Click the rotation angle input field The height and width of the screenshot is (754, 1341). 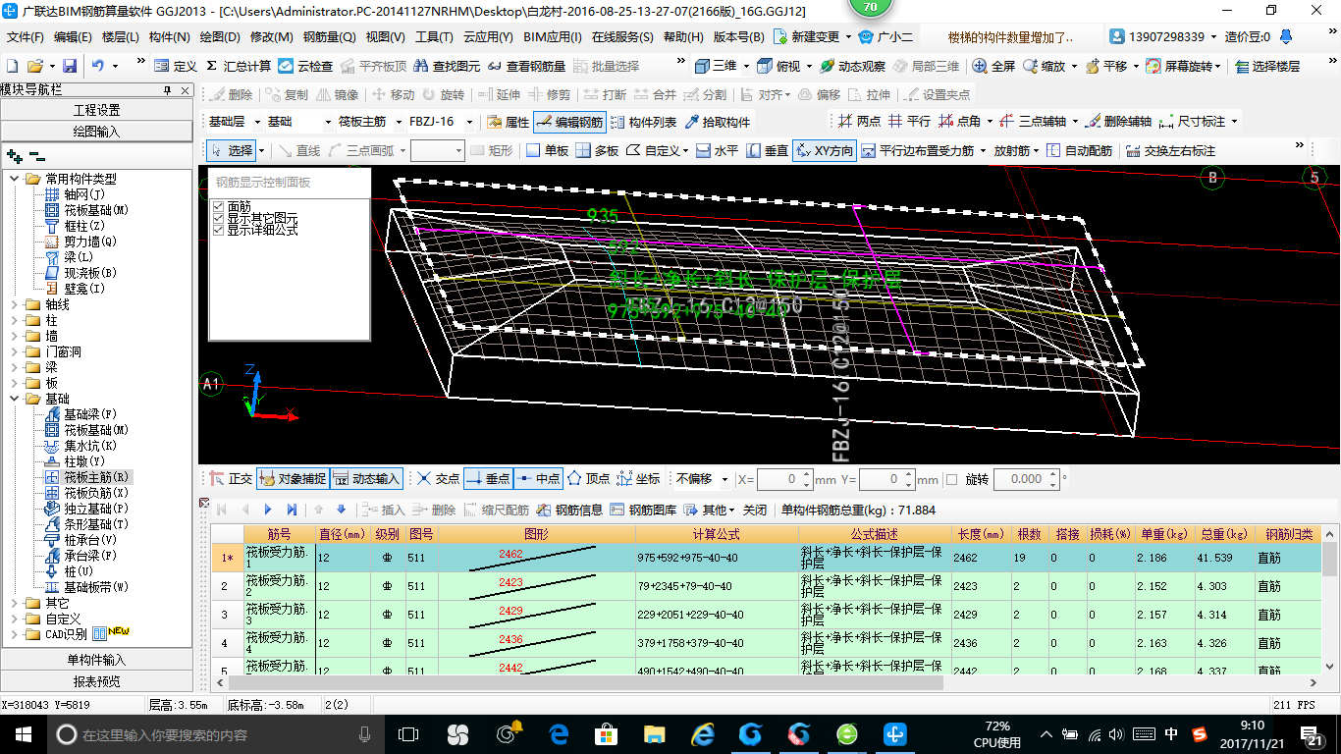[x=1026, y=479]
